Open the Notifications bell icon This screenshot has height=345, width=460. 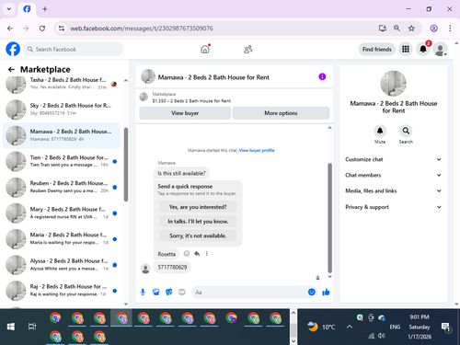click(x=423, y=49)
